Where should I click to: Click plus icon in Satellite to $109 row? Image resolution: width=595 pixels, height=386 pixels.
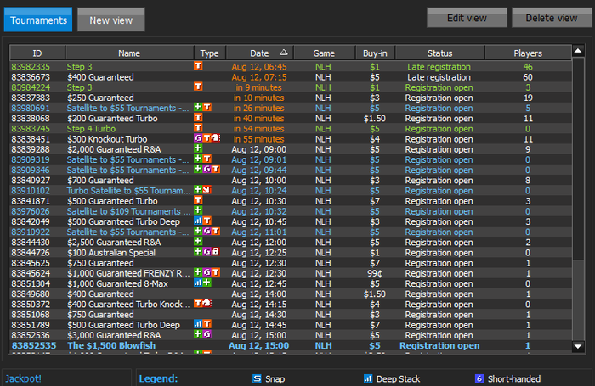pos(198,210)
